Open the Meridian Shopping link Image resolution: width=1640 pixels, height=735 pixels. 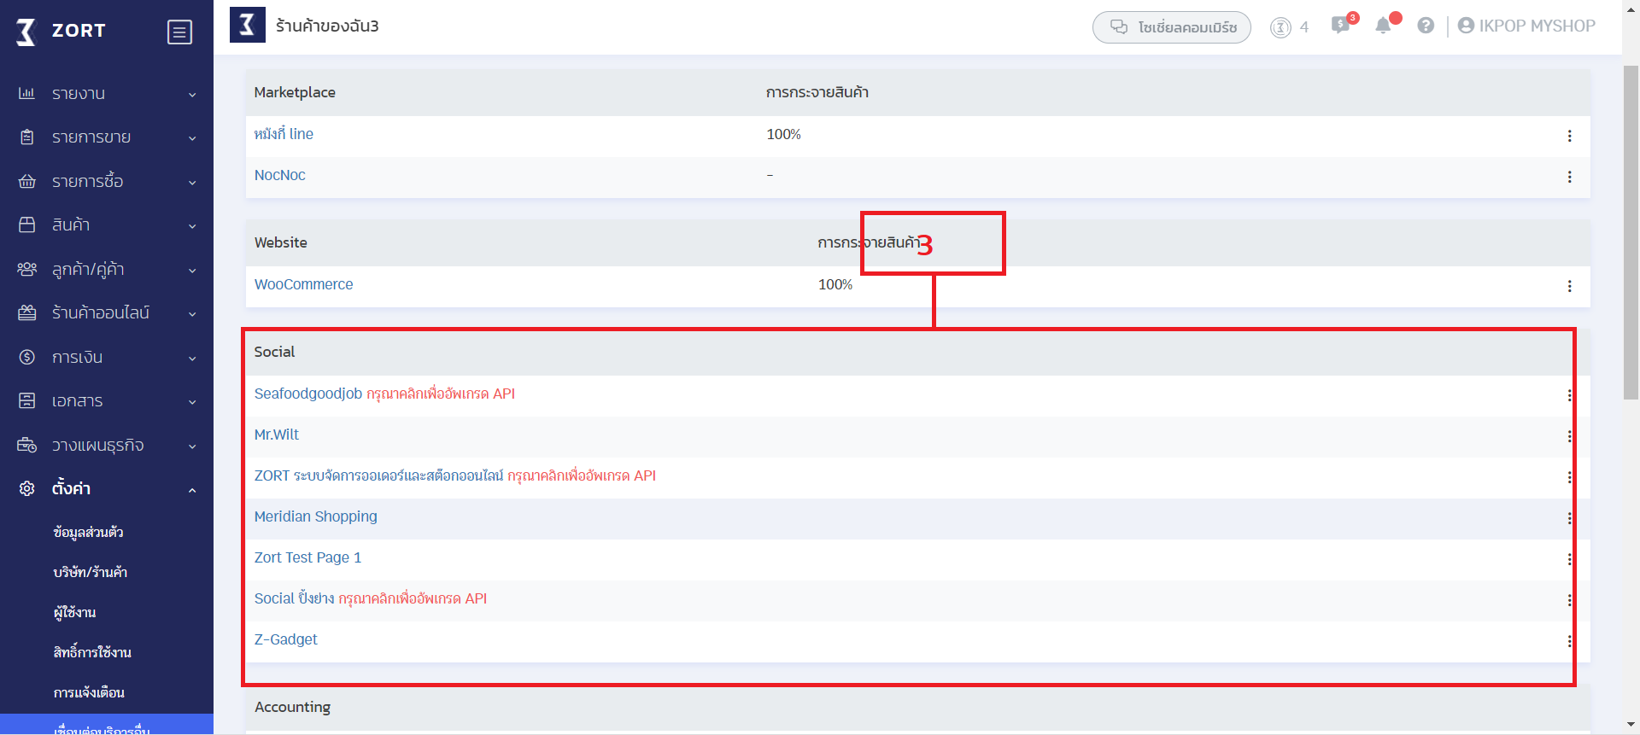315,516
